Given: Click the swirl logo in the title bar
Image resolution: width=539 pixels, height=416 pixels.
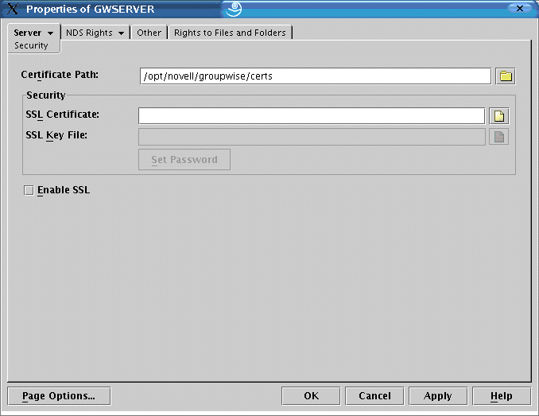Looking at the screenshot, I should point(233,9).
